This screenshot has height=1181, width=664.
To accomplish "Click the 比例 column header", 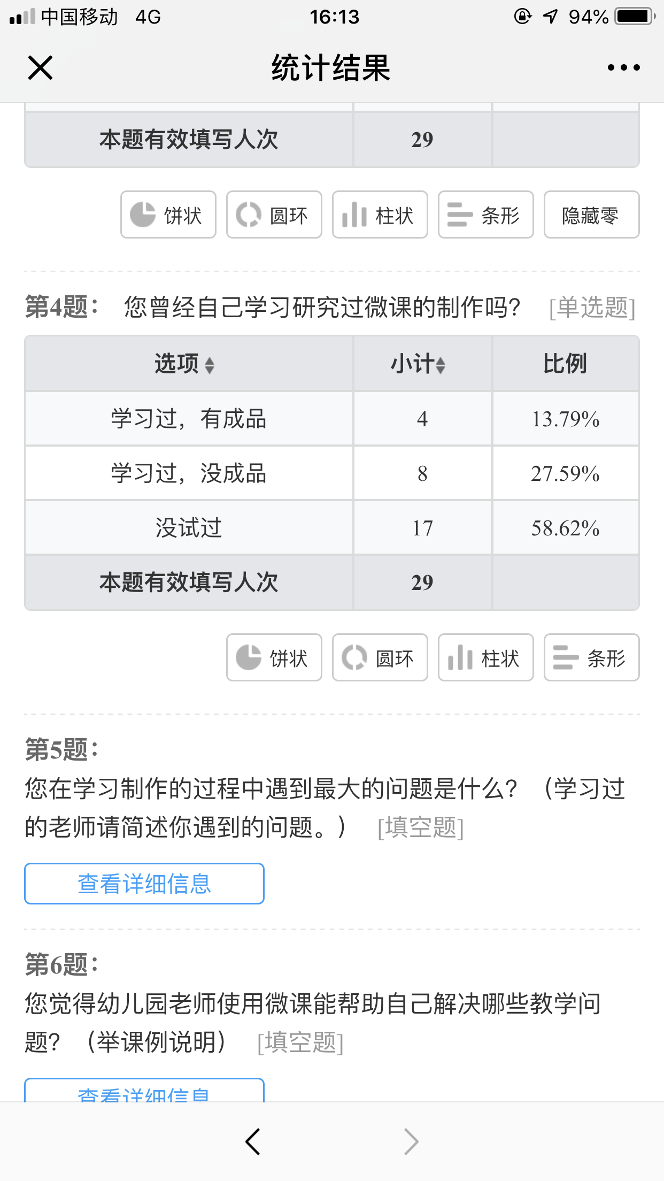I will [566, 364].
